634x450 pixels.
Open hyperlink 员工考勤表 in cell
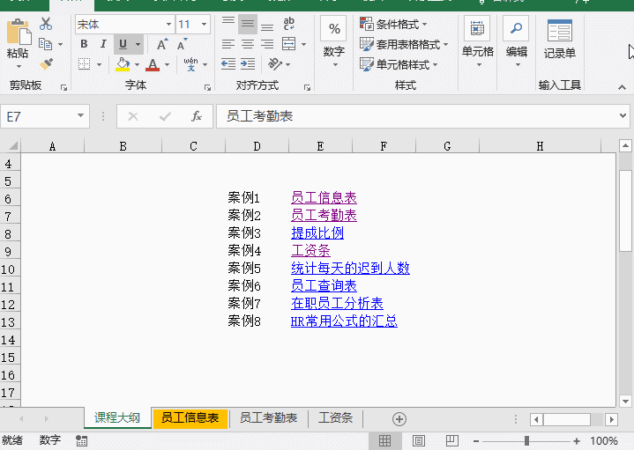(x=324, y=215)
